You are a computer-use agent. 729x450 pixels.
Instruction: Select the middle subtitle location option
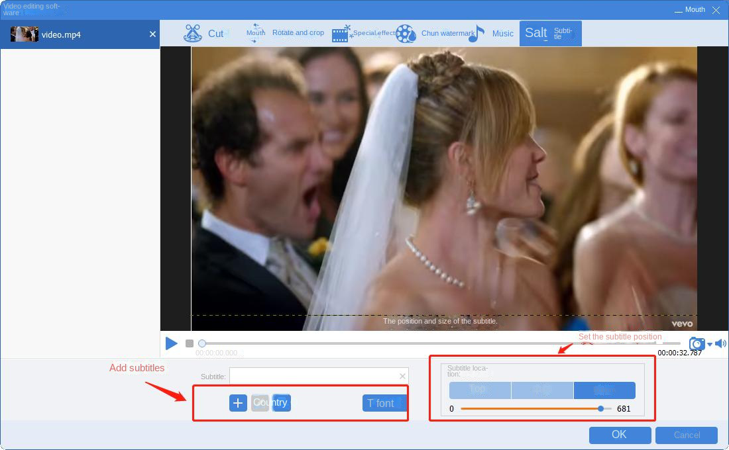(542, 390)
